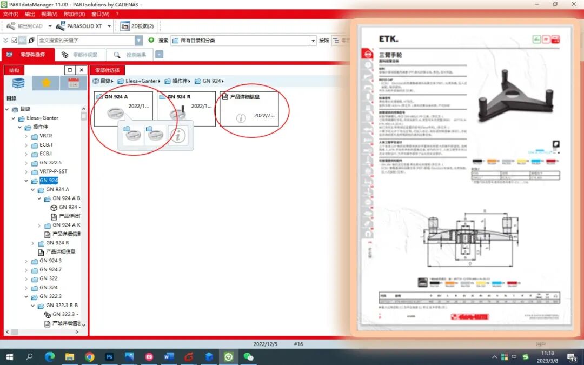This screenshot has height=365, width=584.
Task: Open the Export to CAD dropdown arrow
Action: coord(50,26)
